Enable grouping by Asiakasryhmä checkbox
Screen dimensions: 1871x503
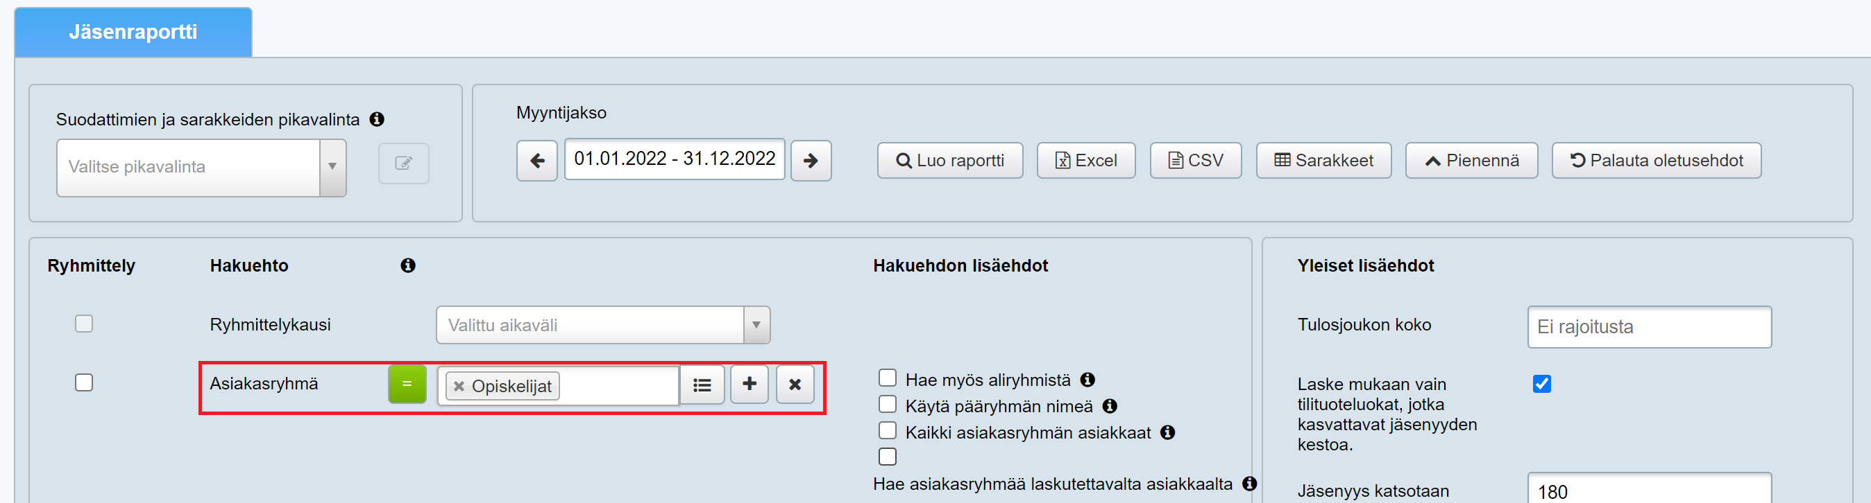coord(84,382)
